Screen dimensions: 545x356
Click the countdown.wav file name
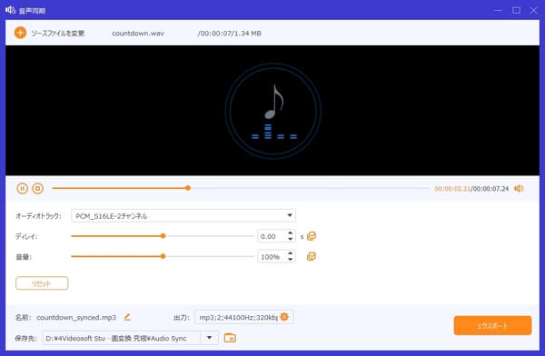[138, 34]
